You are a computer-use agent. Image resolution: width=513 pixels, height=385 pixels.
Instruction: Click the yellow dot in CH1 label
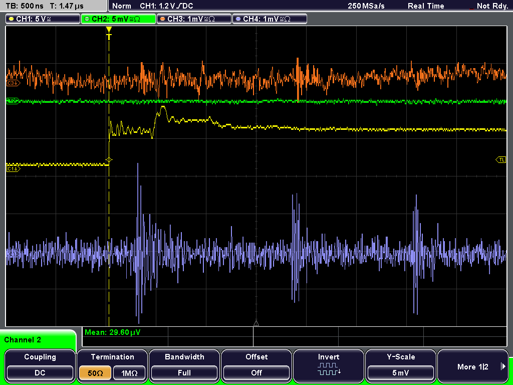tap(12, 19)
